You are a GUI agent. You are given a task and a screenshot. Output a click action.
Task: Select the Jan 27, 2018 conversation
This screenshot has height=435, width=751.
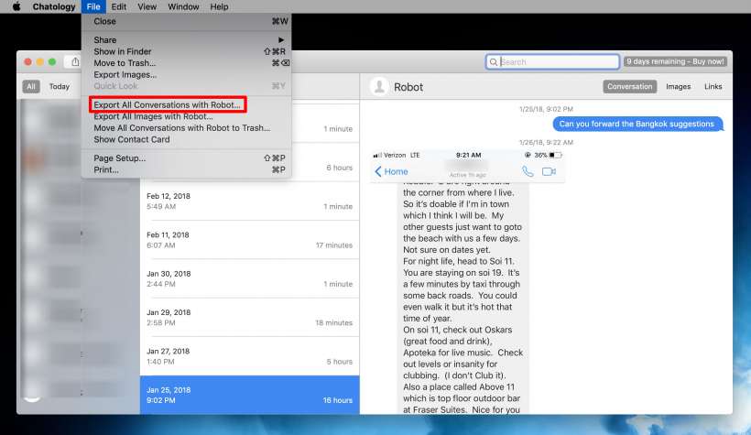tap(249, 356)
